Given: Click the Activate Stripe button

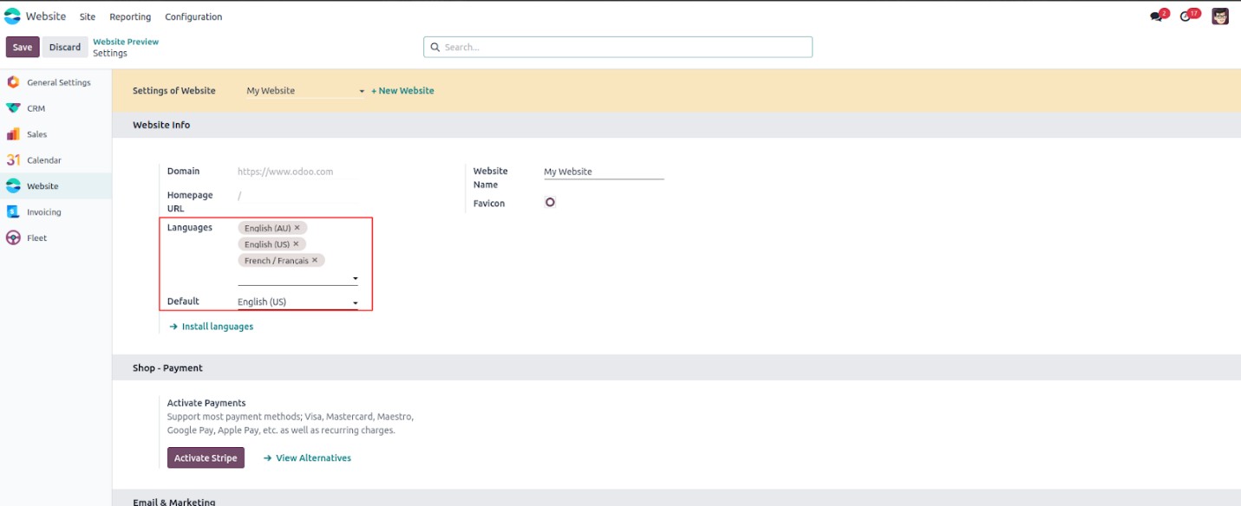Looking at the screenshot, I should 206,458.
